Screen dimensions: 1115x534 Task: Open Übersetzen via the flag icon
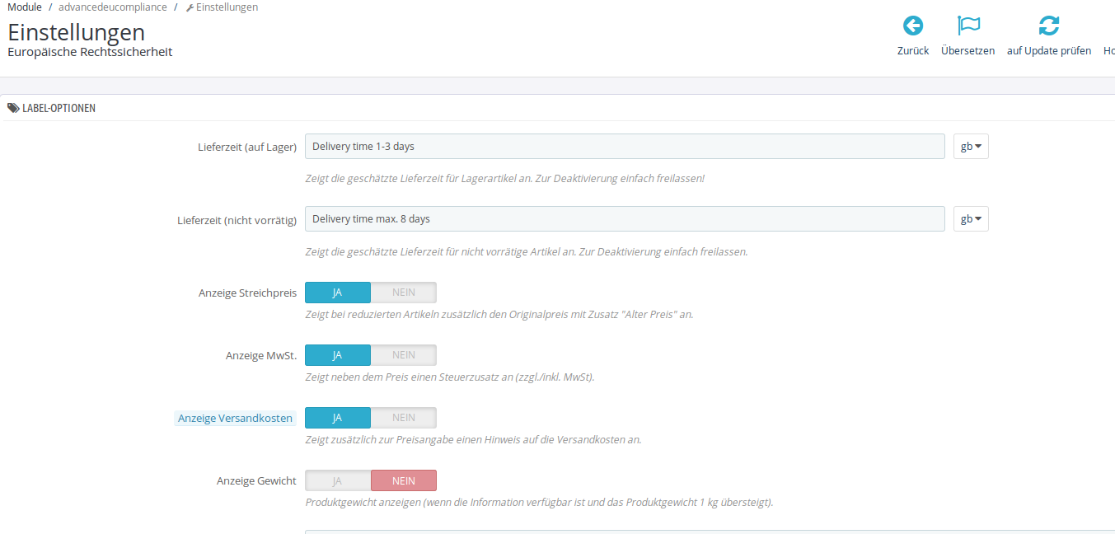[968, 26]
